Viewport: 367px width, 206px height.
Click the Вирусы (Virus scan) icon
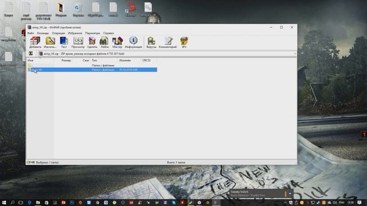coord(151,42)
